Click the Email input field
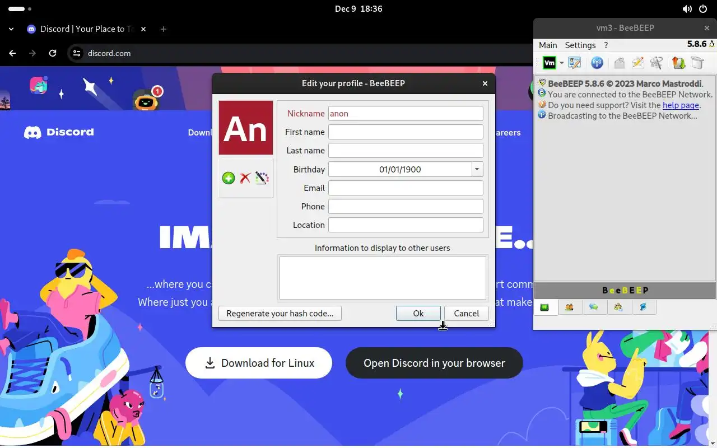The image size is (717, 448). pos(406,188)
